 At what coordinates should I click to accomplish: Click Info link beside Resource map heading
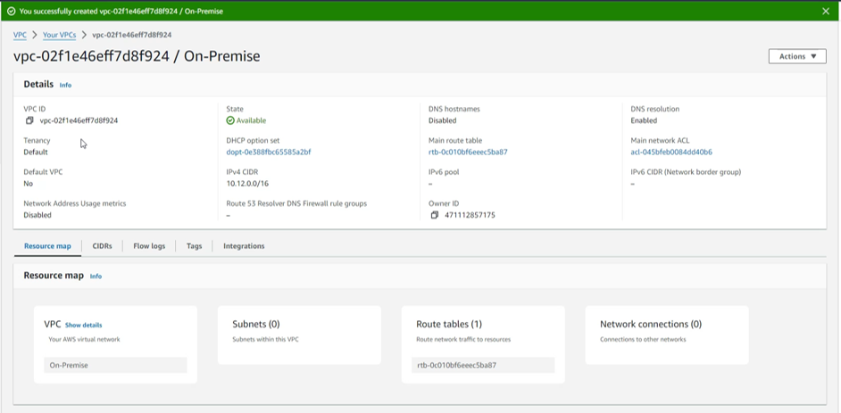[96, 277]
